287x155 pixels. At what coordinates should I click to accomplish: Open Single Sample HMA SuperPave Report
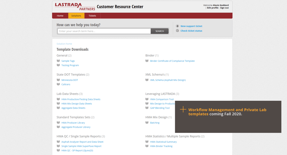(81, 146)
